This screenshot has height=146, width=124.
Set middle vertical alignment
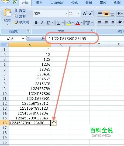click(x=106, y=14)
